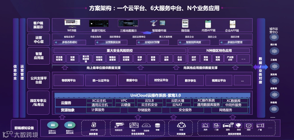This screenshot has width=294, height=140.
Task: Click the 经济运行 application box
Action: pos(194,58)
